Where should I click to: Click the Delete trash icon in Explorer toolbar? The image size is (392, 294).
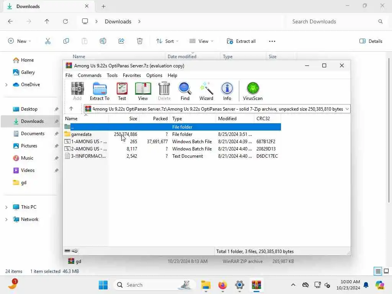pos(140,41)
